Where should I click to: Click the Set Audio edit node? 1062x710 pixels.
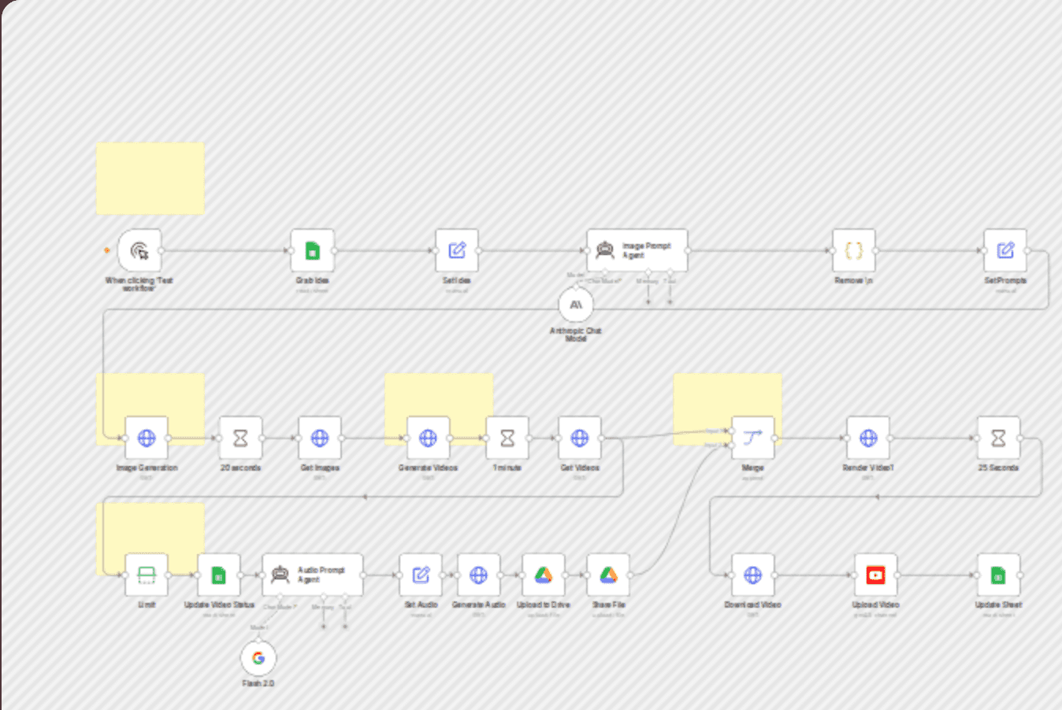point(421,575)
